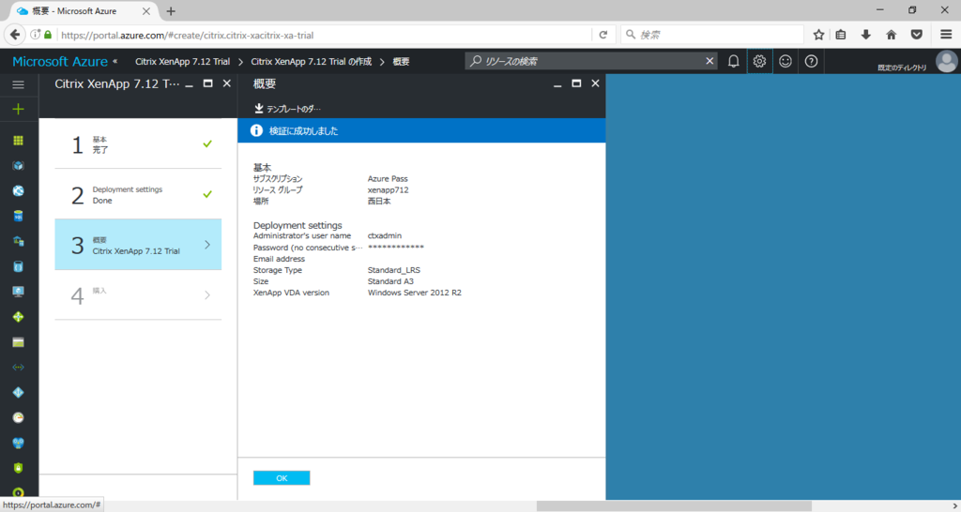Click the リソースの検索 search field
The image size is (961, 512).
[x=591, y=61]
